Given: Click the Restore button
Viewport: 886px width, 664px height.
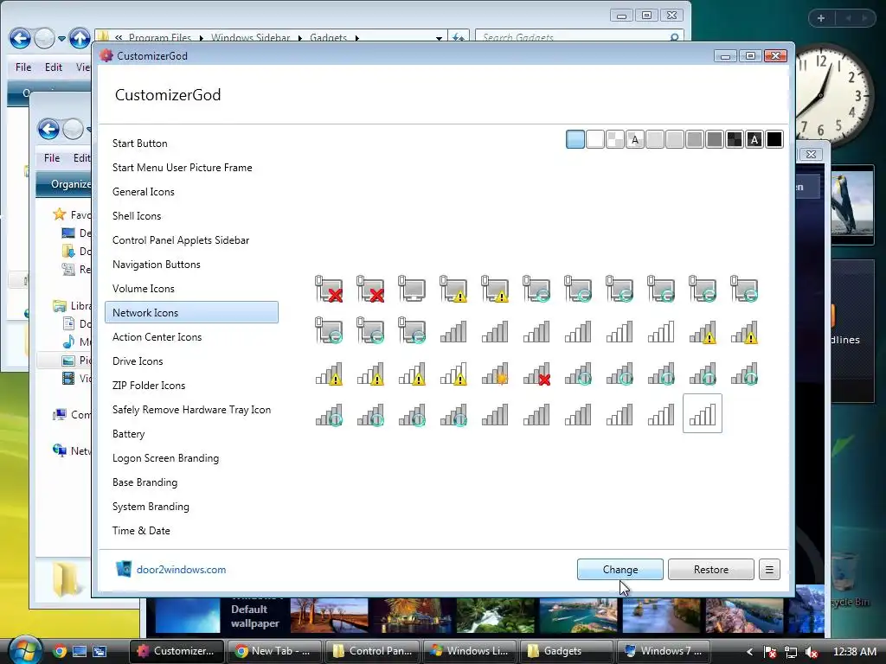Looking at the screenshot, I should [x=711, y=569].
